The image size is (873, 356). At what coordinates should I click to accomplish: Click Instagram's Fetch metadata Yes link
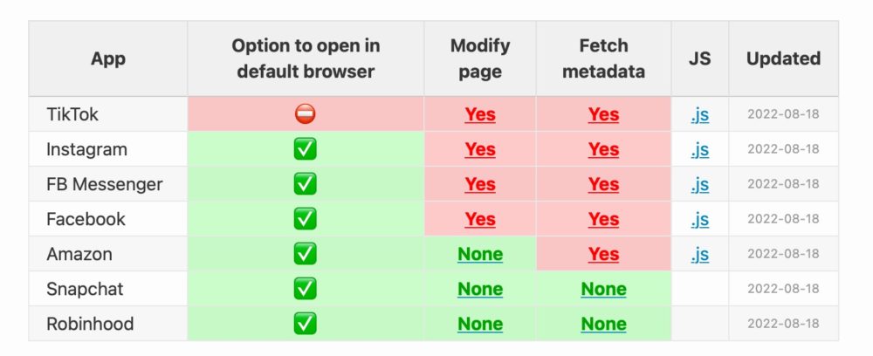(x=603, y=149)
